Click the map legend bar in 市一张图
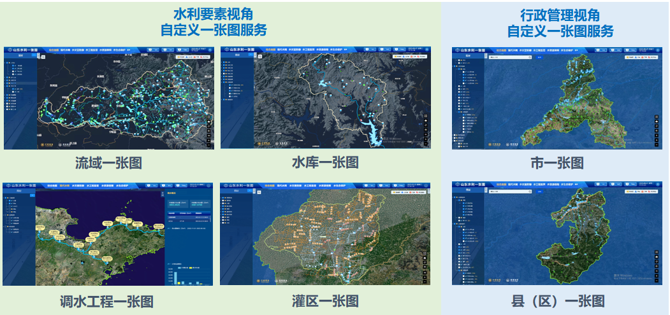 click(641, 57)
